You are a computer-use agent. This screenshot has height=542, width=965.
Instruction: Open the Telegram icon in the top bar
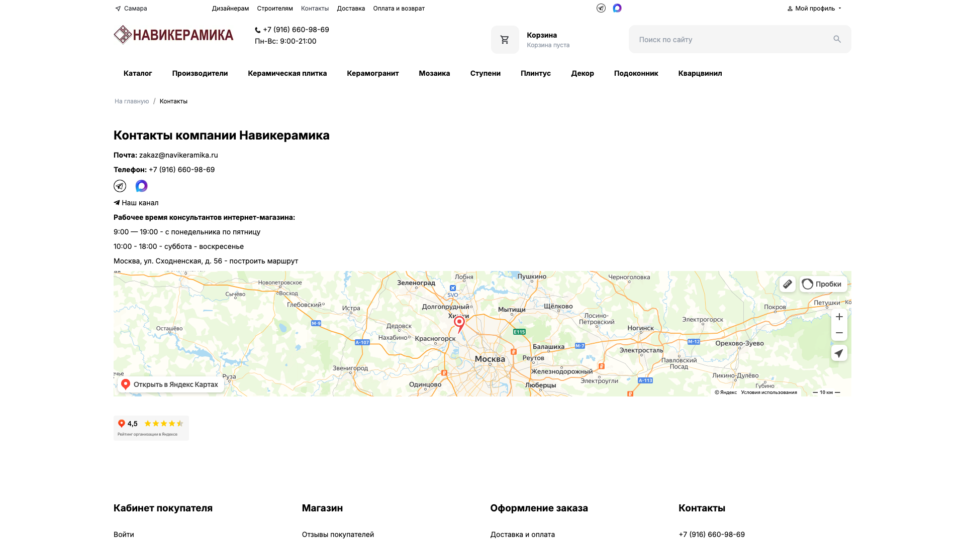[601, 8]
